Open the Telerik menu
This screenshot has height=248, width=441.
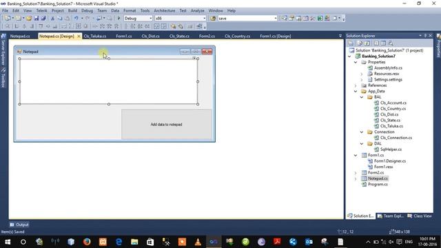pos(41,11)
